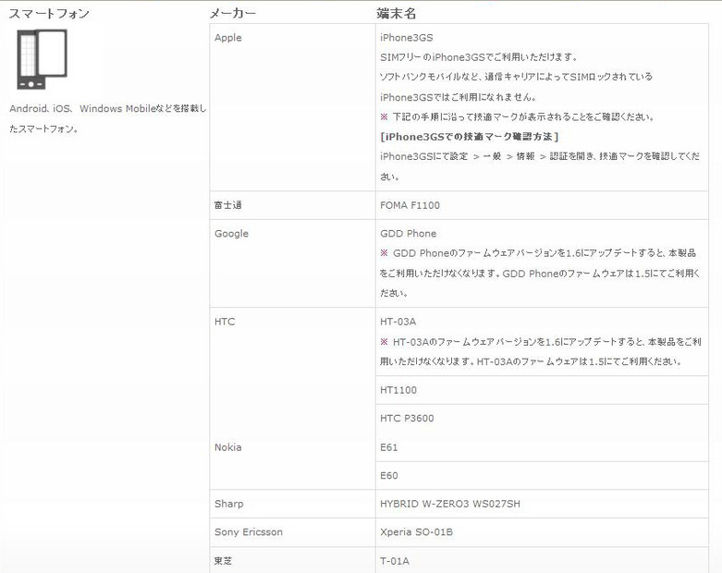This screenshot has width=722, height=573.
Task: Click the '下記の手順に沿って技適マーク' note line
Action: (x=517, y=116)
